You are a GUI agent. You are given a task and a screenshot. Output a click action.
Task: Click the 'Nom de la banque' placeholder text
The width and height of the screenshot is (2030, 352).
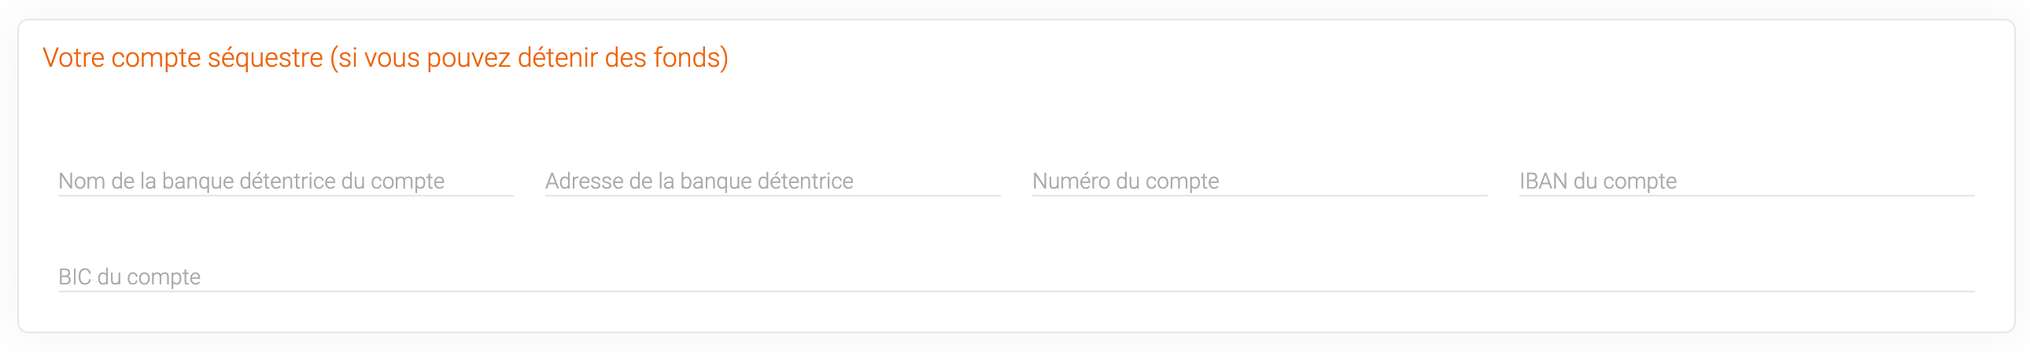coord(250,181)
